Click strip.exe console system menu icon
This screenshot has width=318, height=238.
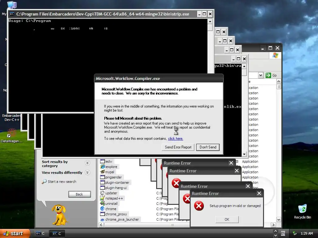coord(12,14)
